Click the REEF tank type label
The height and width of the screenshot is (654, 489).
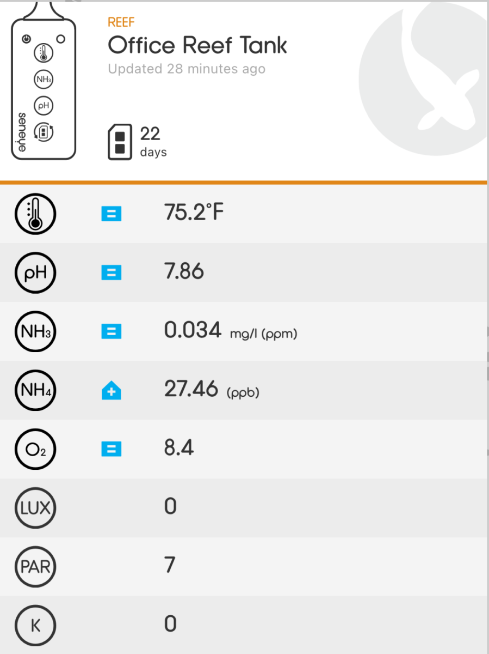click(121, 22)
